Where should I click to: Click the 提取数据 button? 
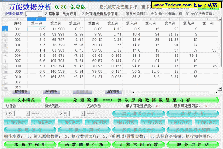(x=21, y=91)
